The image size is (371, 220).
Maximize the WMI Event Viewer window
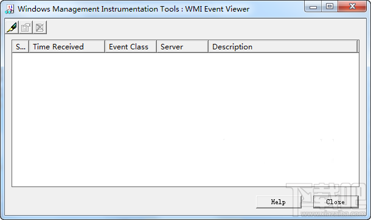330,7
